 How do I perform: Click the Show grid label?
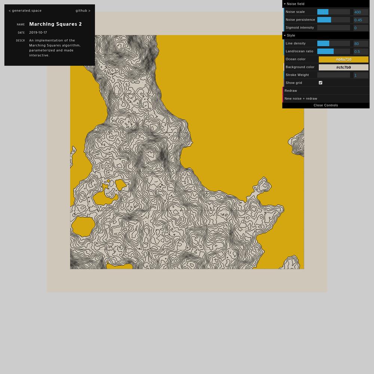point(294,83)
